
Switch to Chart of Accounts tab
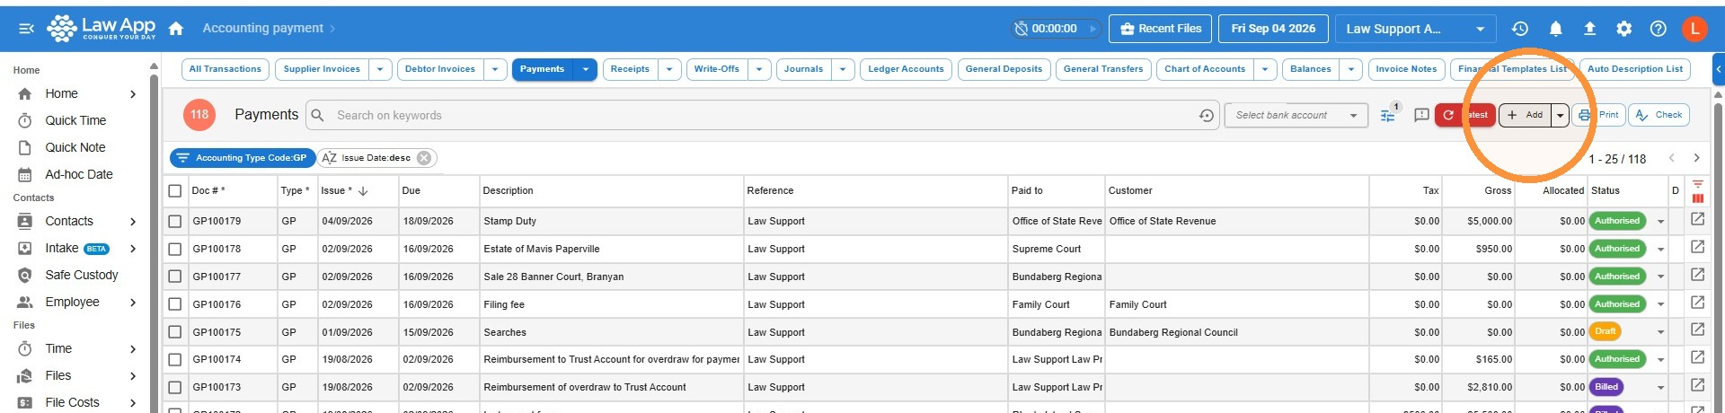pos(1205,69)
